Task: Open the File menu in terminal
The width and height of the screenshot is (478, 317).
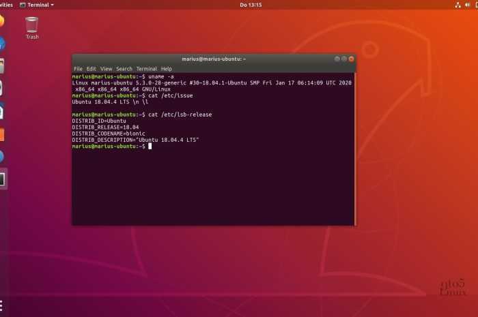Action: [x=78, y=69]
